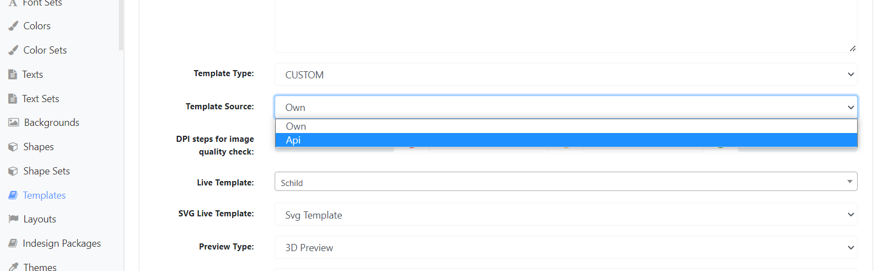Click the Shapes cube icon
Screen dimensions: 877x271
coord(13,147)
